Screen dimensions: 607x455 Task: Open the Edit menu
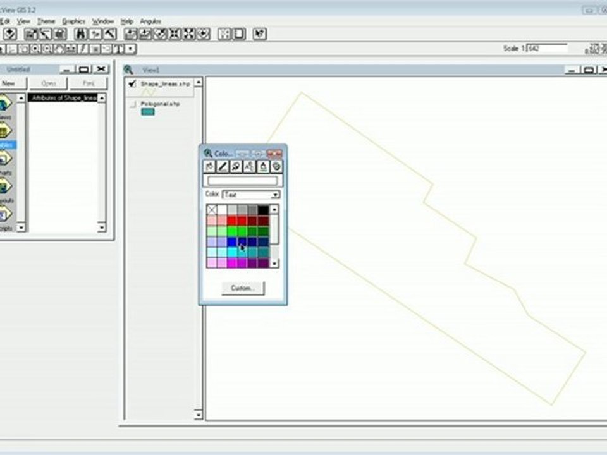click(x=4, y=21)
